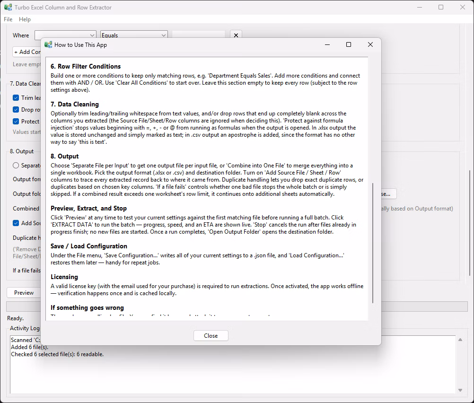Click the Preview button
Screen dimensions: 474x403
24,293
